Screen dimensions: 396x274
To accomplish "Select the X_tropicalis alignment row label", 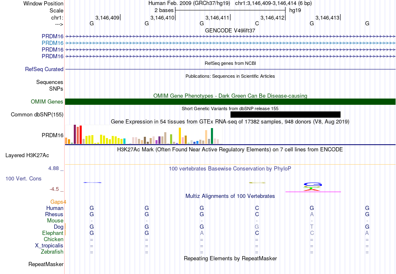I will click(x=49, y=246).
